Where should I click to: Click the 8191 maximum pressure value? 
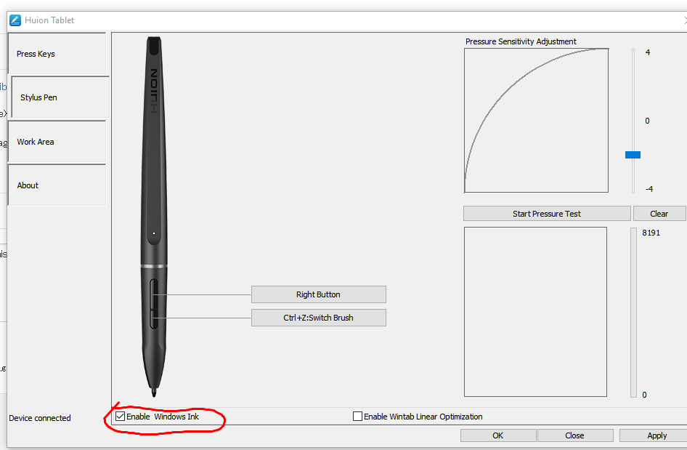[651, 233]
